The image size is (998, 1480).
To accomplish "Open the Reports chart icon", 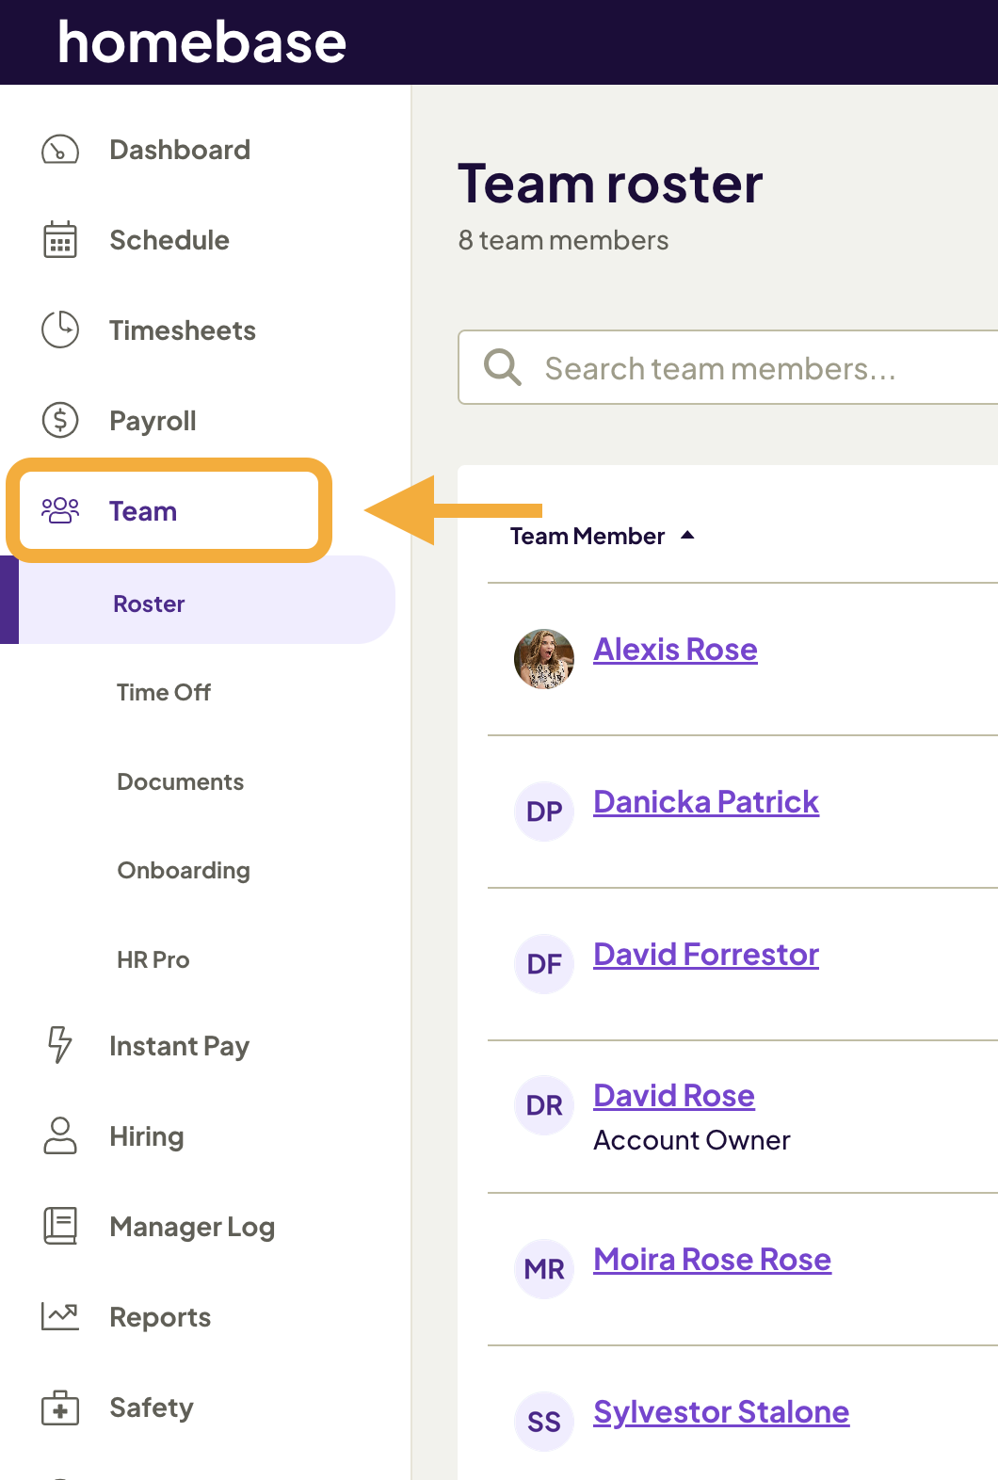I will 60,1316.
